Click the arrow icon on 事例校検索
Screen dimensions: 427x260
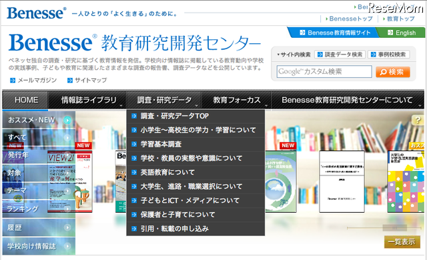click(374, 55)
